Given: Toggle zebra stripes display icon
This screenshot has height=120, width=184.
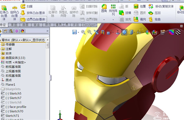Looking at the screenshot, I should pos(178,32).
